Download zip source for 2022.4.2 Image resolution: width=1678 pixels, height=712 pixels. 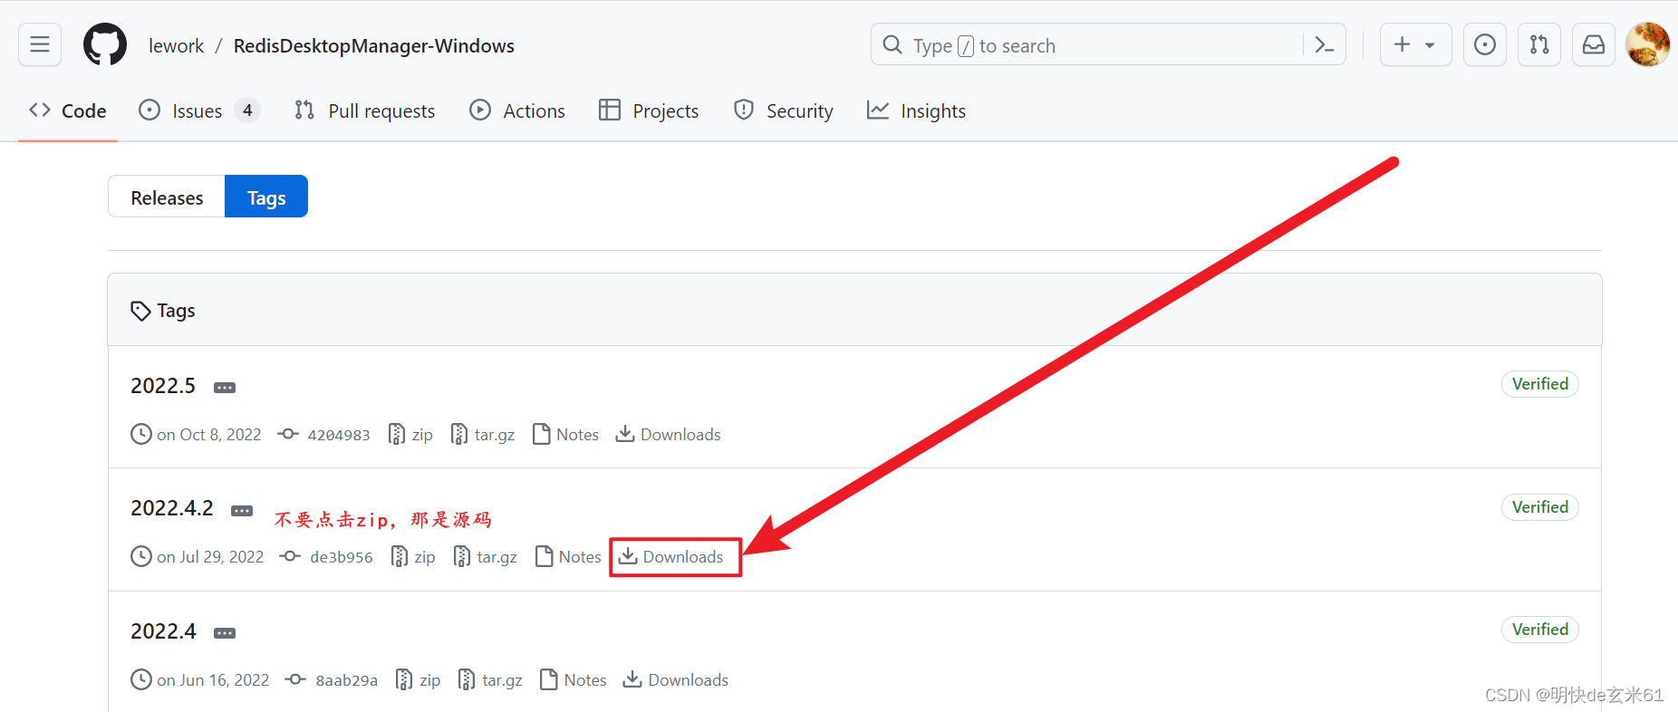413,557
